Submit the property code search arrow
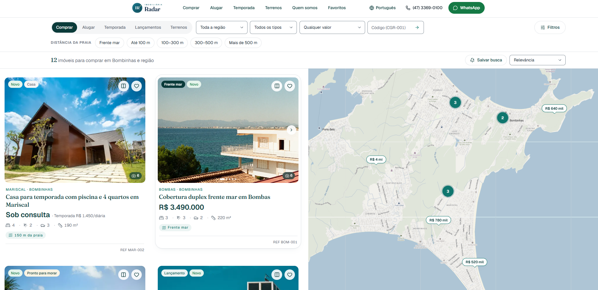This screenshot has width=598, height=290. [x=417, y=27]
